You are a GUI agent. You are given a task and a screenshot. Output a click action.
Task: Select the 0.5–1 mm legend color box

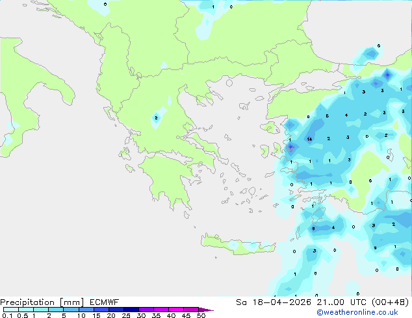pyautogui.click(x=26, y=310)
